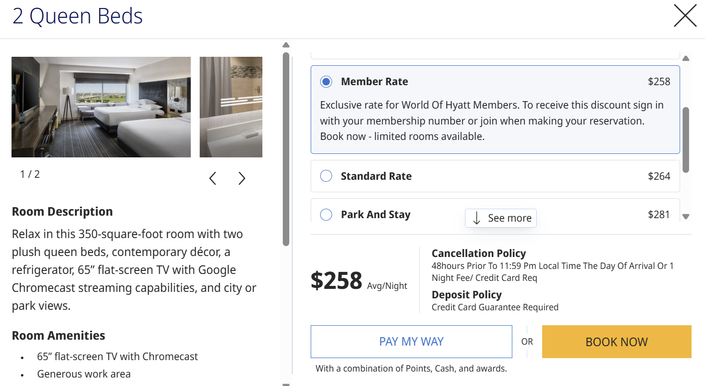This screenshot has height=386, width=705.
Task: Open the Standard Rate $264 option row
Action: [495, 176]
